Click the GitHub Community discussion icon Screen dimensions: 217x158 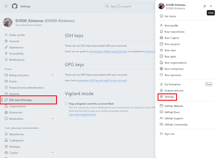tap(161, 124)
